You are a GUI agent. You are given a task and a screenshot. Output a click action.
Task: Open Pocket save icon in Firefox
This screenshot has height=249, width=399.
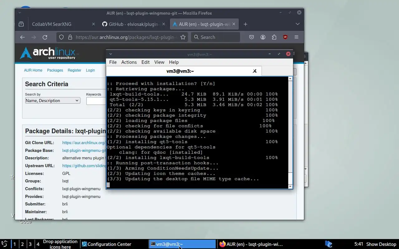(x=252, y=37)
